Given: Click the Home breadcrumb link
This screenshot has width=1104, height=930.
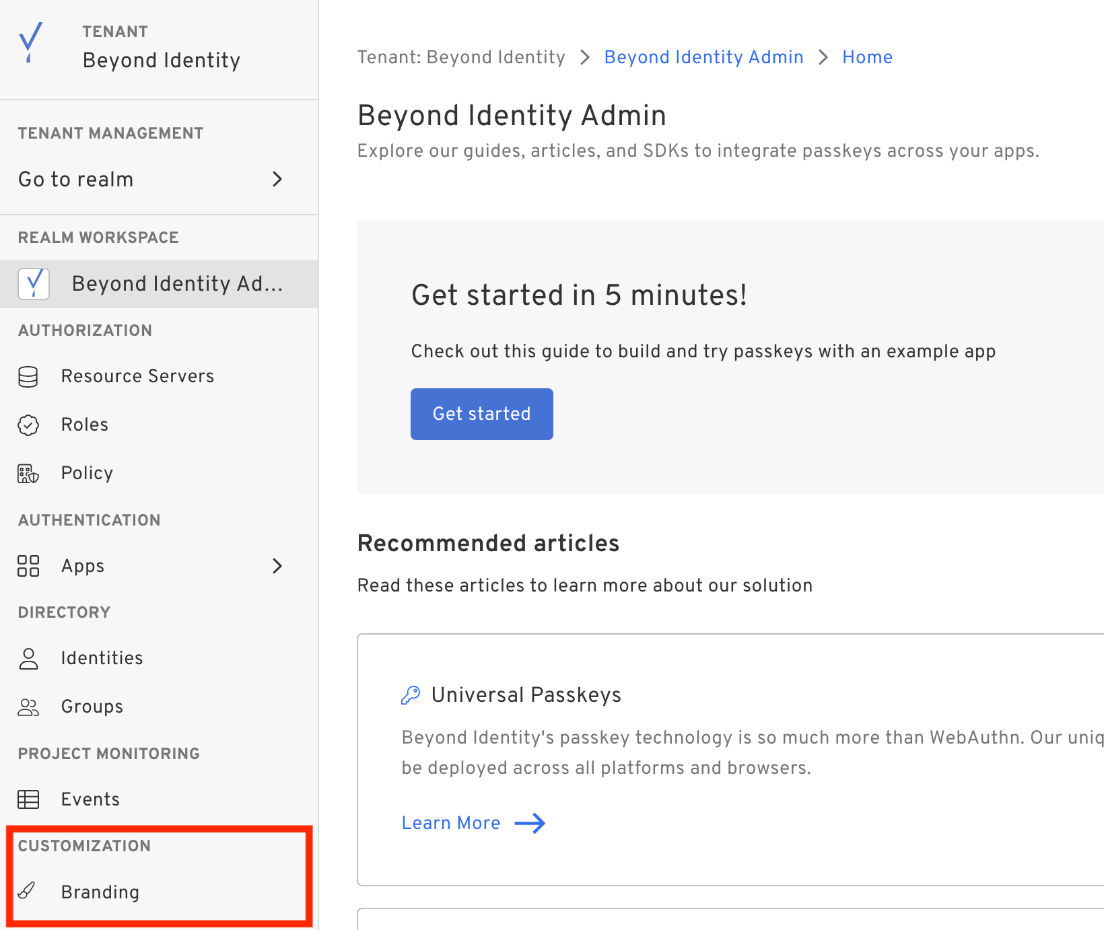Looking at the screenshot, I should point(868,57).
